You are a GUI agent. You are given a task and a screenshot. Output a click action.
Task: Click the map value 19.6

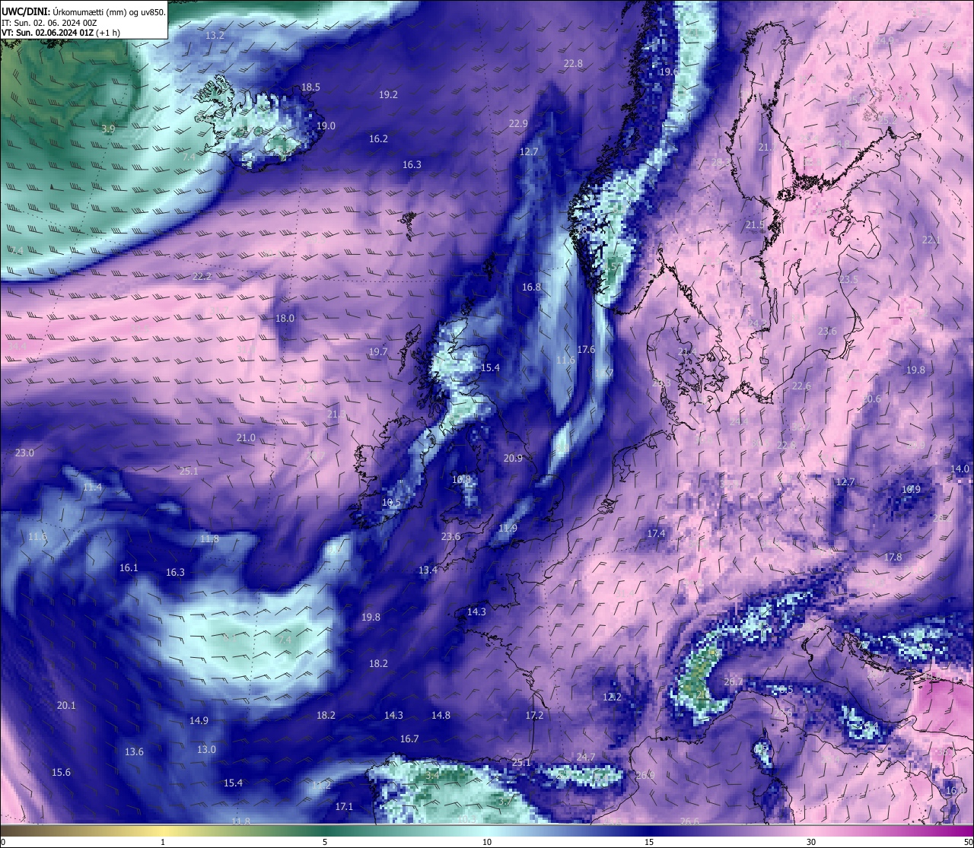668,71
